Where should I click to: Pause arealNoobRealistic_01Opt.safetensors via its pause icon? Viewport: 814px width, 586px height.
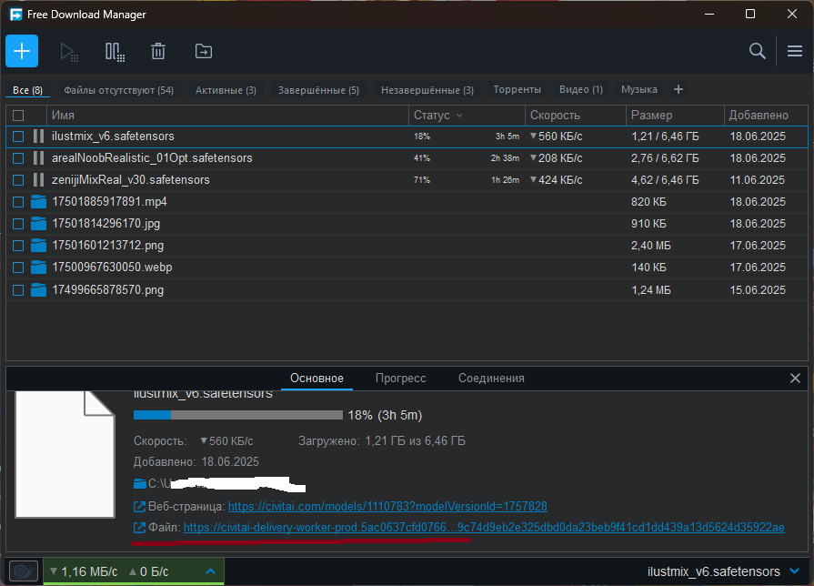pos(38,158)
